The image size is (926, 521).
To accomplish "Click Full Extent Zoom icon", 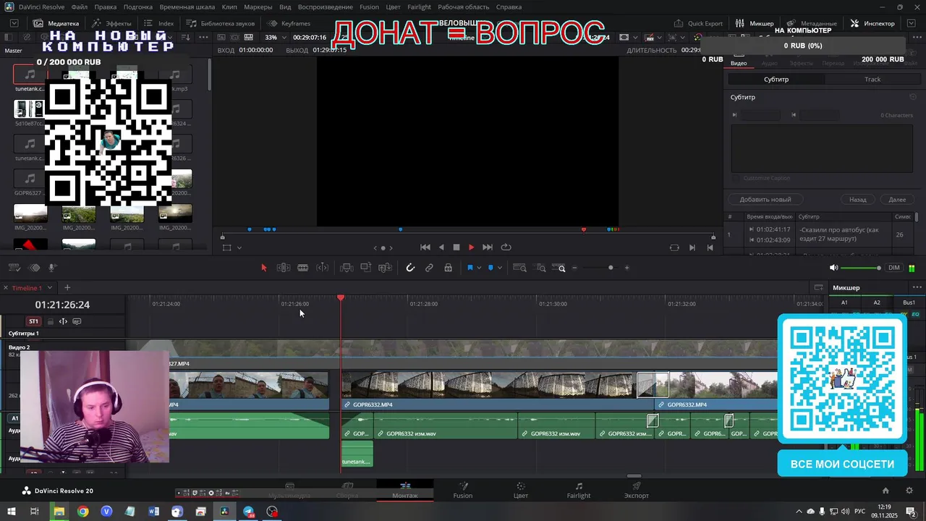I will click(x=520, y=268).
